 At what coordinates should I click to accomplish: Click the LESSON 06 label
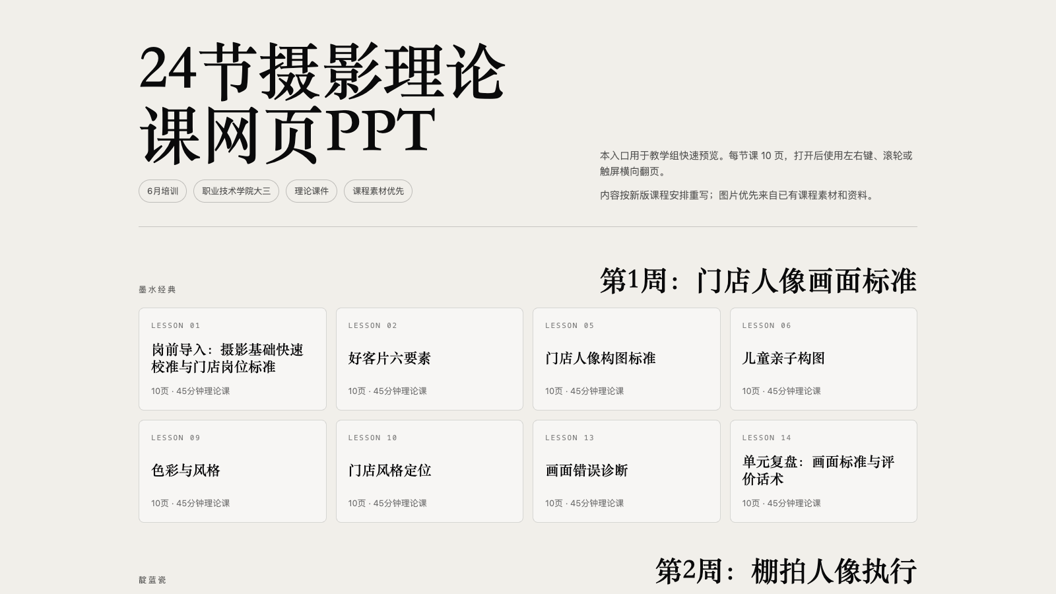[x=766, y=325]
